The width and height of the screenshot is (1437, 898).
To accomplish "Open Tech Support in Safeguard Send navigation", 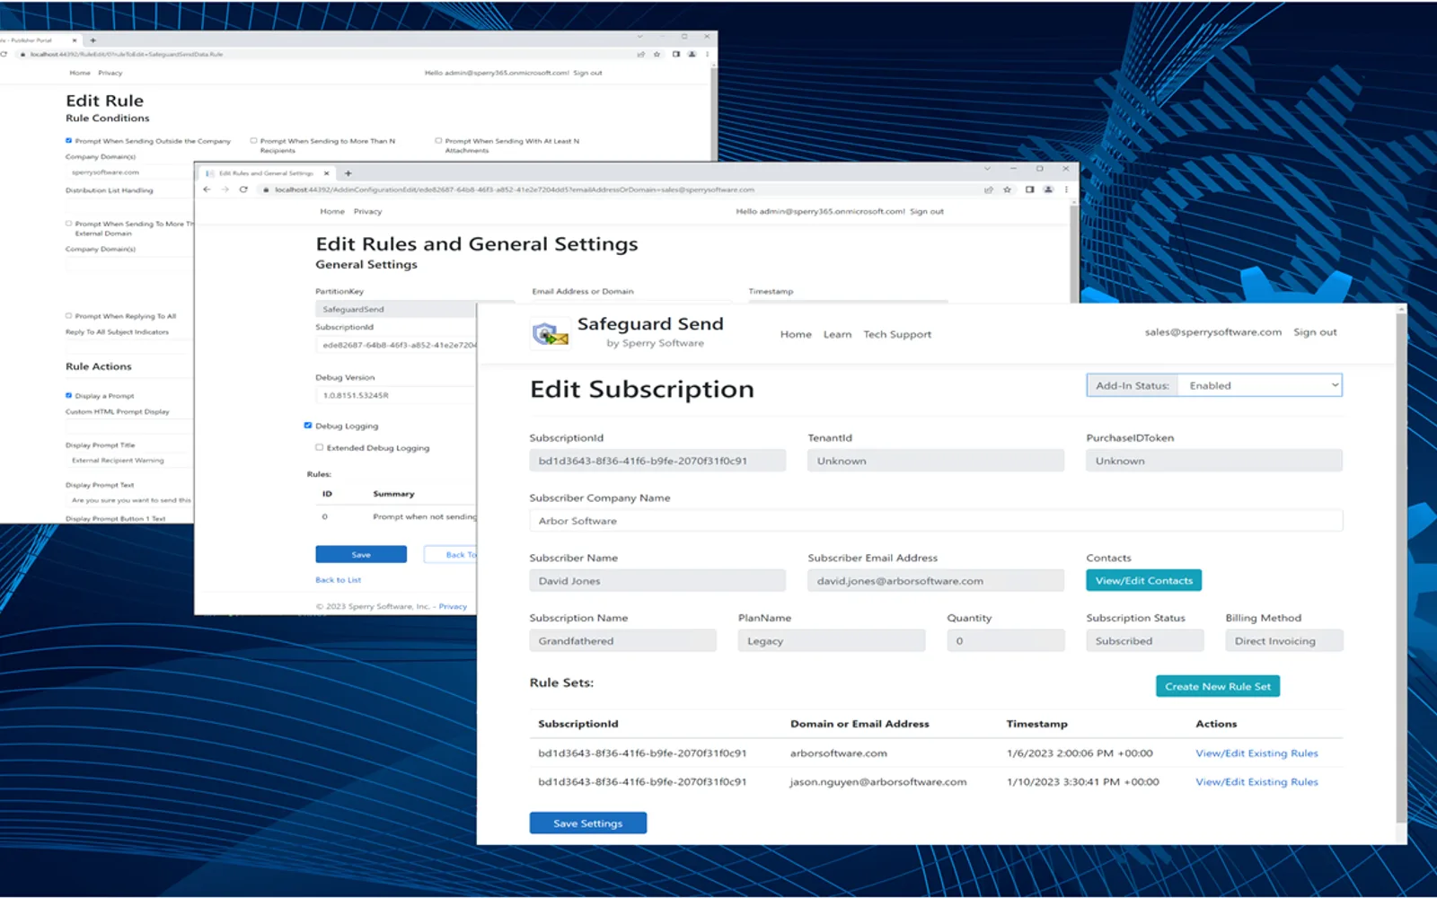I will pyautogui.click(x=897, y=334).
